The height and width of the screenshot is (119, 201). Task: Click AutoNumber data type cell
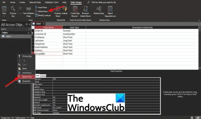[74, 34]
